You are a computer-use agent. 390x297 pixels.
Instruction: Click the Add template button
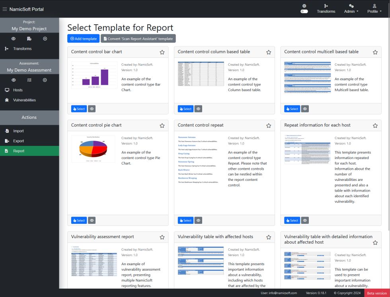(83, 39)
